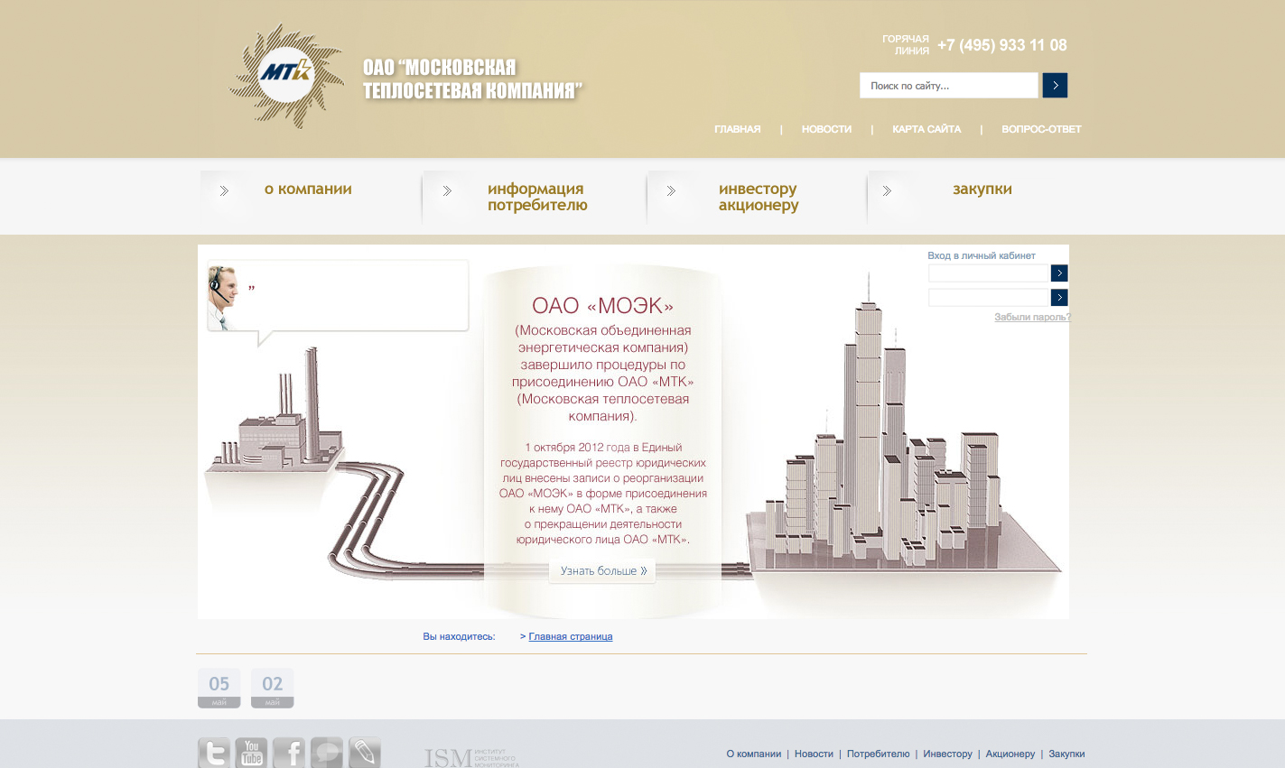This screenshot has width=1285, height=768.
Task: Click the MTK company logo
Action: pyautogui.click(x=287, y=76)
